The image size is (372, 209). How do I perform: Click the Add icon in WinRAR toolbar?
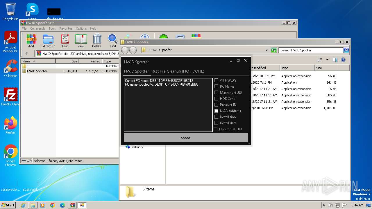point(31,41)
